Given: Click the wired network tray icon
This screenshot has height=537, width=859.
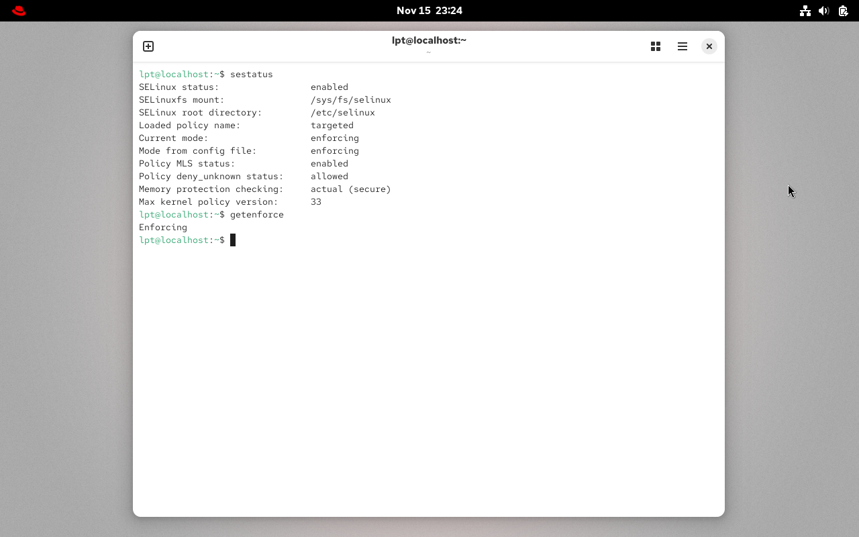Looking at the screenshot, I should coord(805,11).
